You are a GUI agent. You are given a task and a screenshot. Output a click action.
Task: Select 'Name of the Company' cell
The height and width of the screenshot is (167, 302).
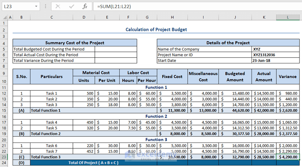click(204, 49)
